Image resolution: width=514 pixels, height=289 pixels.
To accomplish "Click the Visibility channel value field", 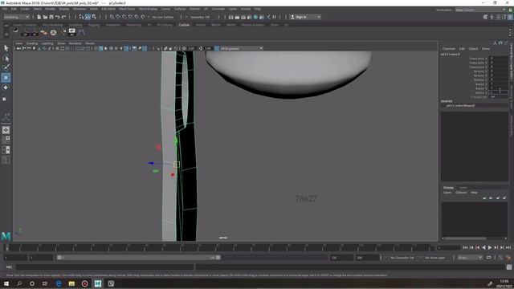I will pyautogui.click(x=498, y=97).
